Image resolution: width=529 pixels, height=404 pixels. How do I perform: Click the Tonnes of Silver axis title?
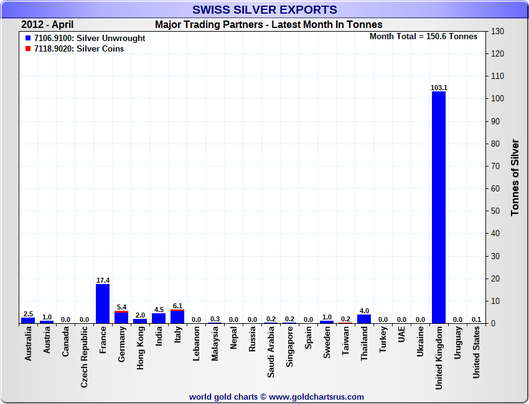[515, 178]
